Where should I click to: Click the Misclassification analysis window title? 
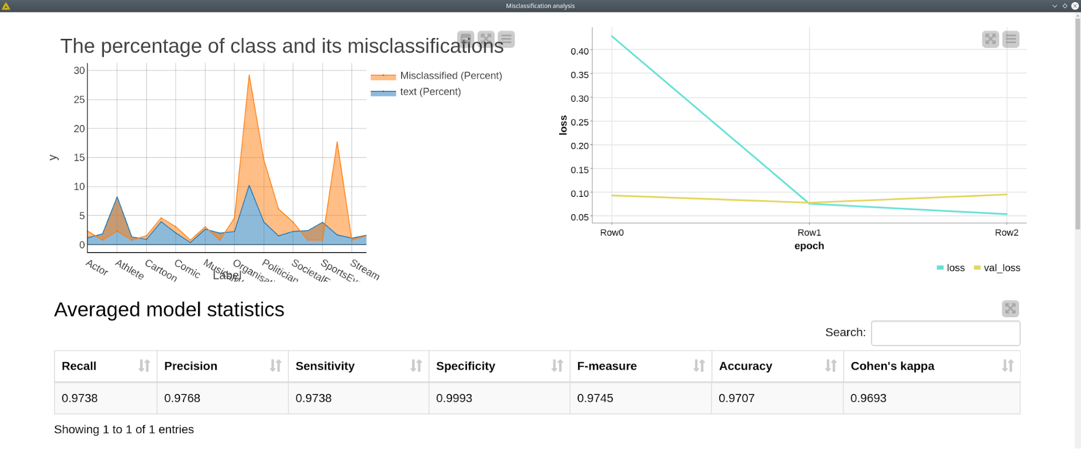540,6
